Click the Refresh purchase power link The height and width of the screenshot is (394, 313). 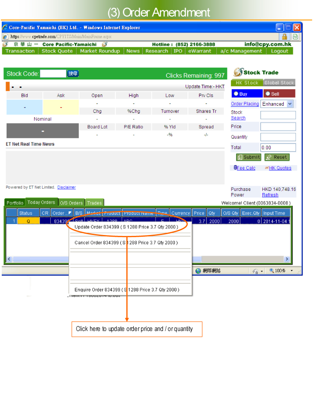pyautogui.click(x=270, y=195)
